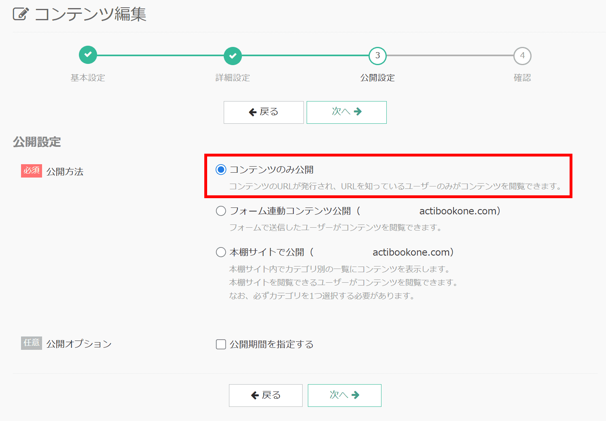The height and width of the screenshot is (421, 606).
Task: Select 本棚サイトで公開 as the publish method
Action: point(220,252)
